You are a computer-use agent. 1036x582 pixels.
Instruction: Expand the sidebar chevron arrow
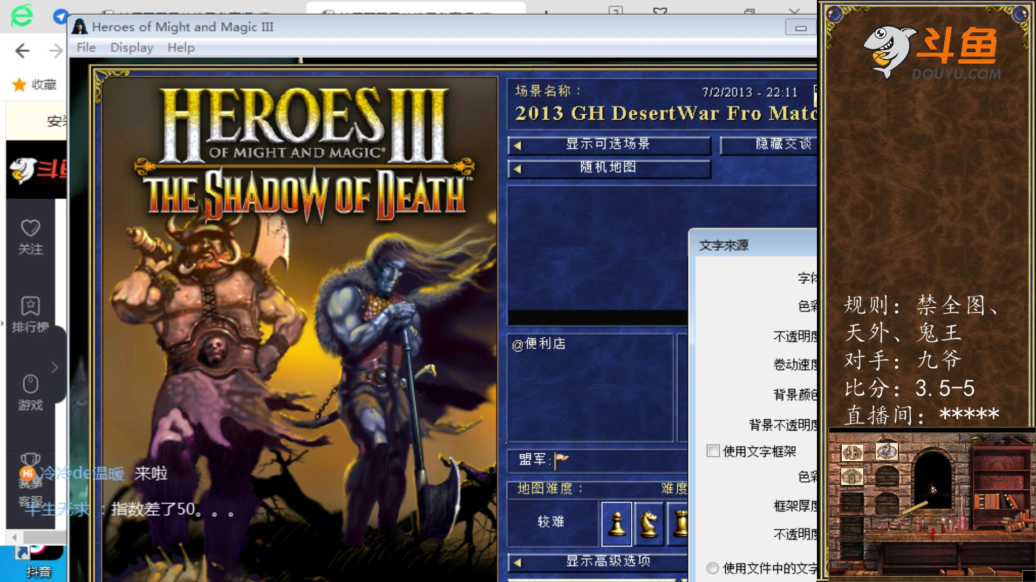click(54, 367)
